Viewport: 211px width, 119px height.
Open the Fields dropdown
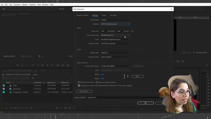(115, 39)
